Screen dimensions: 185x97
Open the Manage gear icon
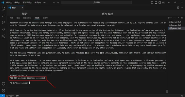click(x=3, y=91)
